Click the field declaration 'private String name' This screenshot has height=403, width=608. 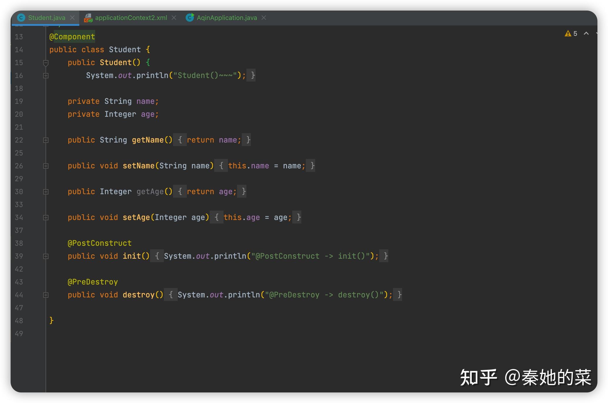(113, 101)
